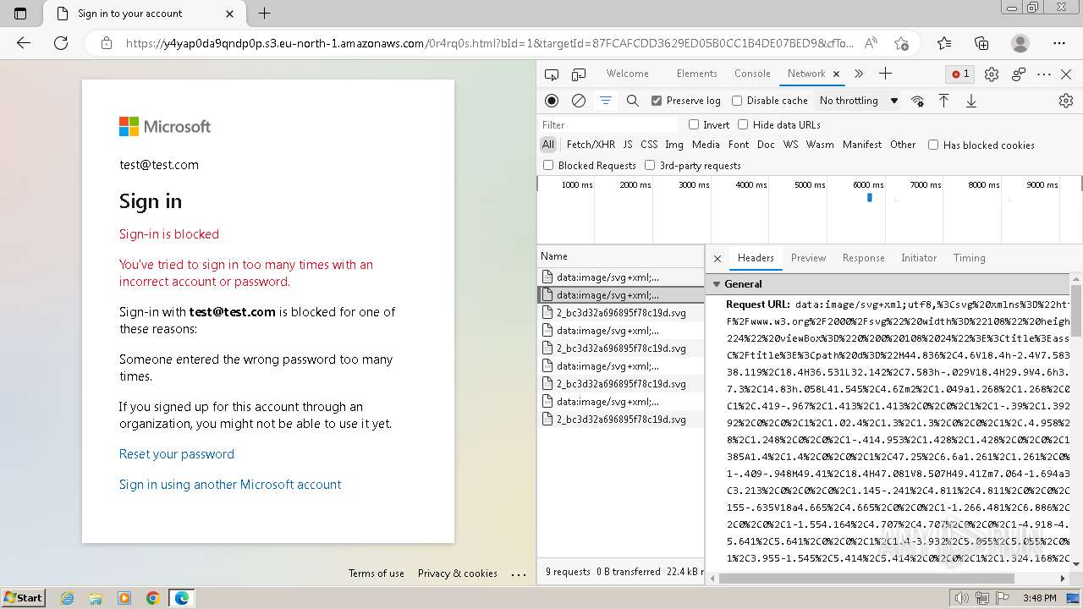Open tab actions menu icon

coord(20,14)
